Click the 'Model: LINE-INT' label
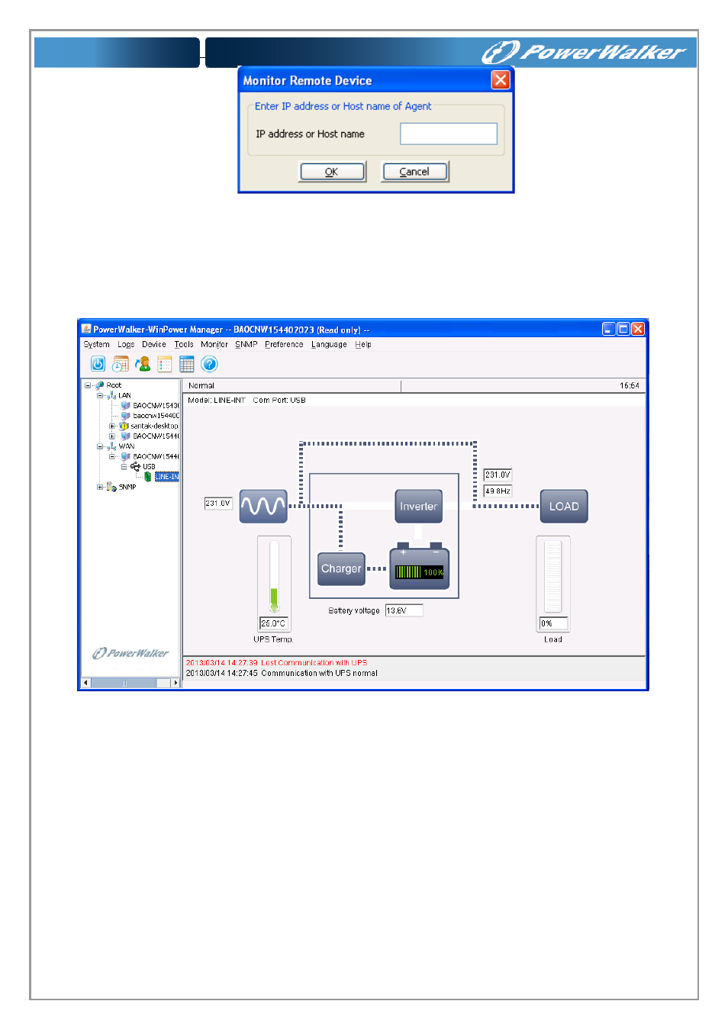 (217, 400)
